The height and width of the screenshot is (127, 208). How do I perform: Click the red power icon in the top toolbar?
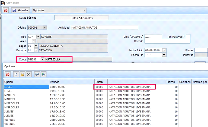point(6,10)
